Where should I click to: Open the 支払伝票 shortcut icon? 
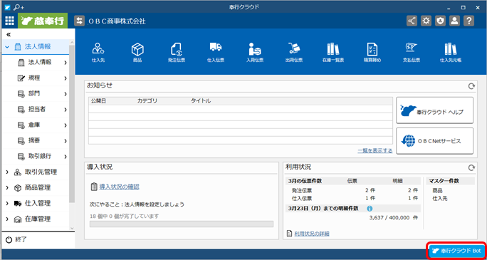[412, 52]
